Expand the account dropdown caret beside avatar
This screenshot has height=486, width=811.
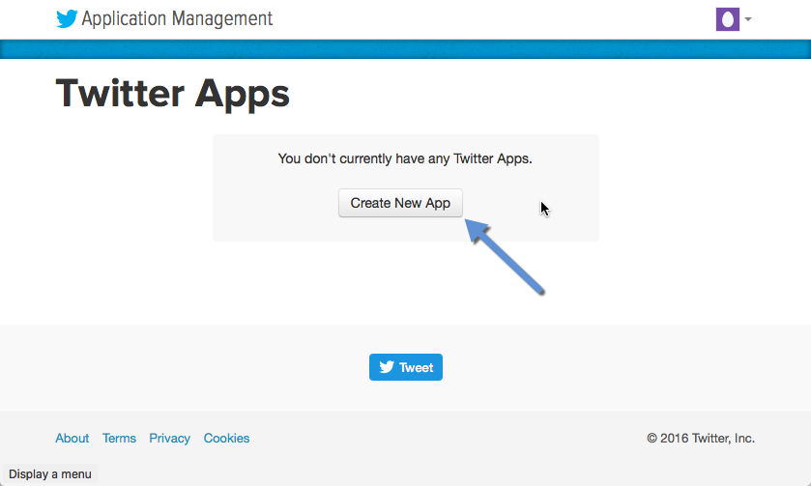tap(748, 19)
